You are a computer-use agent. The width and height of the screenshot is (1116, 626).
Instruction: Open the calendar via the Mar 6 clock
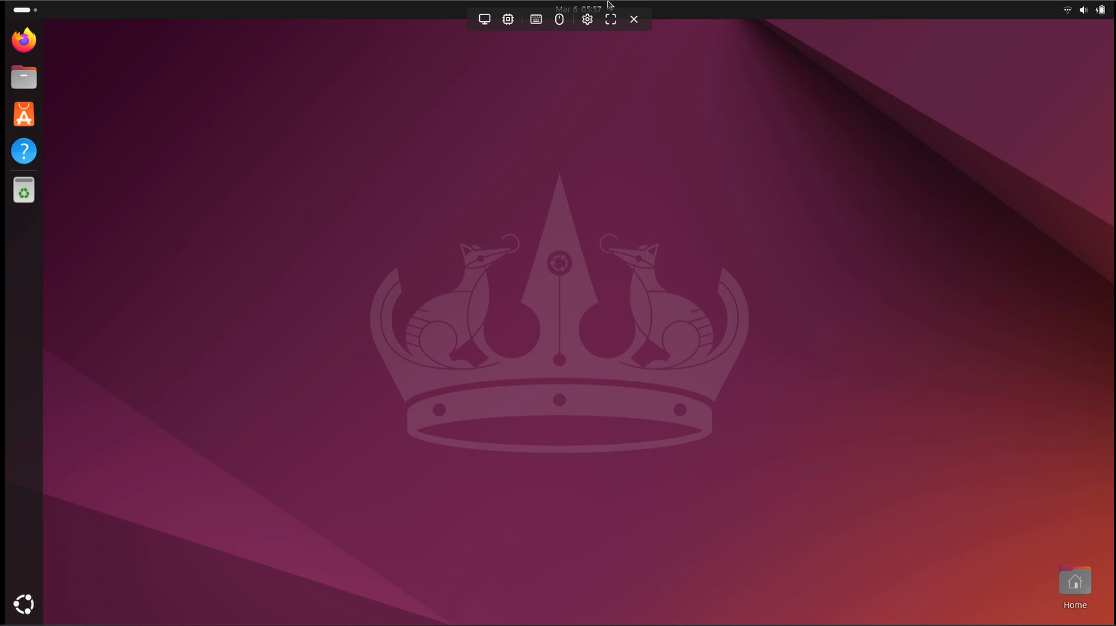[579, 9]
